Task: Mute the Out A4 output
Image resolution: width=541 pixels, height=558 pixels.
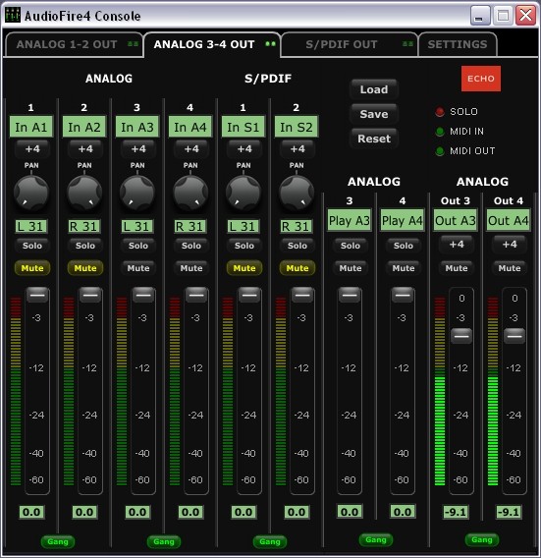Action: click(509, 268)
